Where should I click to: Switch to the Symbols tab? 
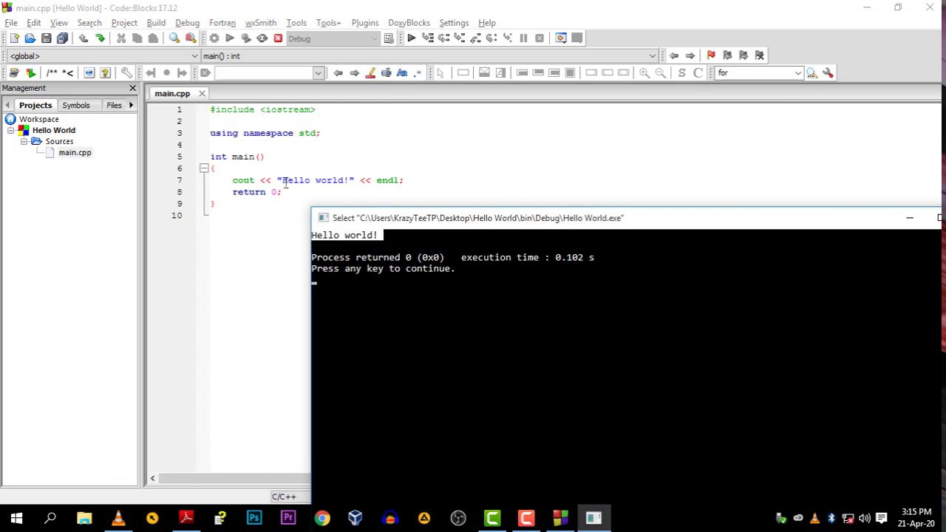pyautogui.click(x=75, y=106)
